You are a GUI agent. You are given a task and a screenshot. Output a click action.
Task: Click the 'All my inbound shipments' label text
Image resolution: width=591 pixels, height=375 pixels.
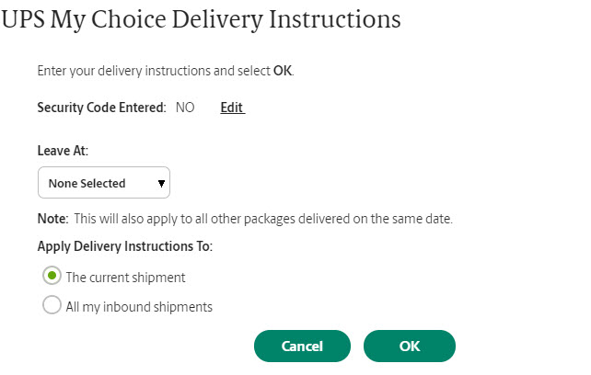139,307
